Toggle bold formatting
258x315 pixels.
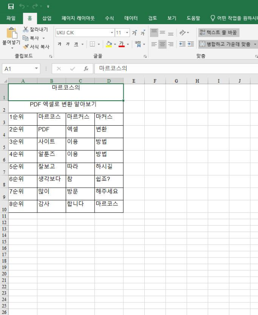(x=59, y=44)
